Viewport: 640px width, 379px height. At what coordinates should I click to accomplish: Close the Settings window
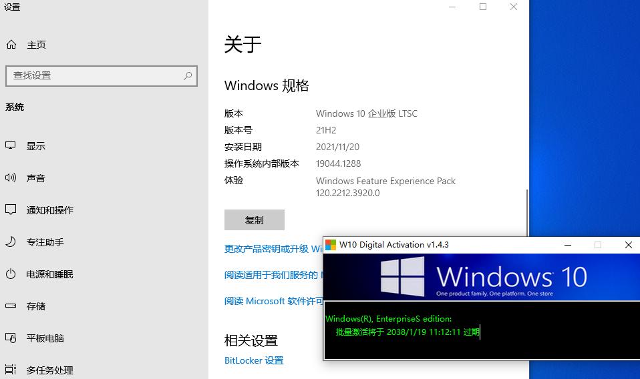tap(514, 7)
